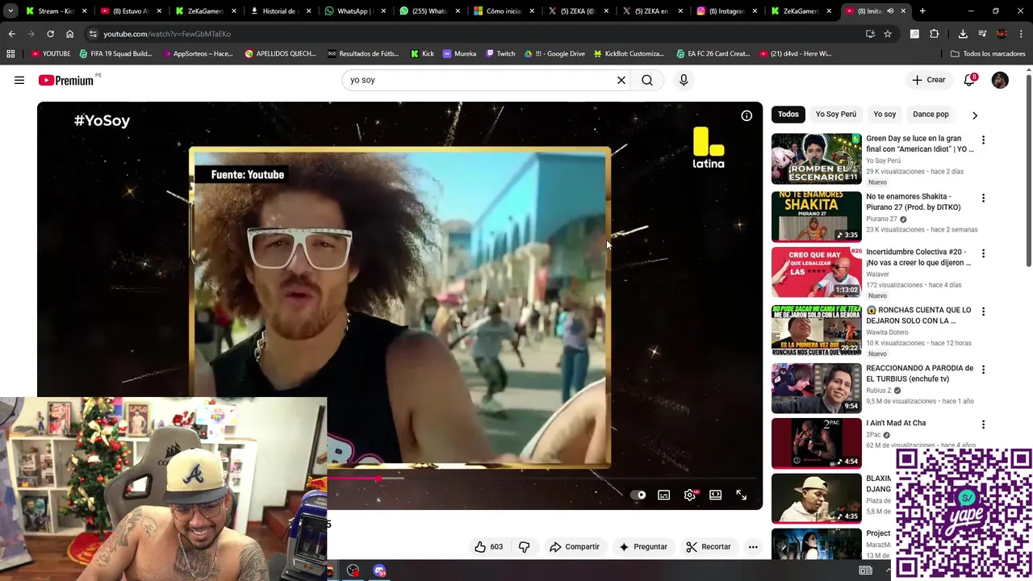Click the Crear button

[929, 80]
